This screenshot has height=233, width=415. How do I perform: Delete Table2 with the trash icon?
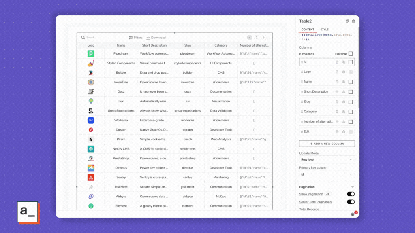pos(353,21)
